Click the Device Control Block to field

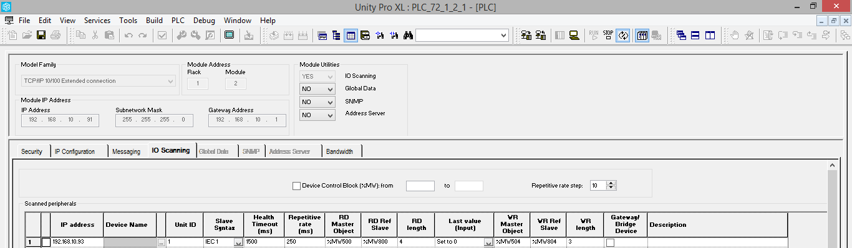coord(469,186)
